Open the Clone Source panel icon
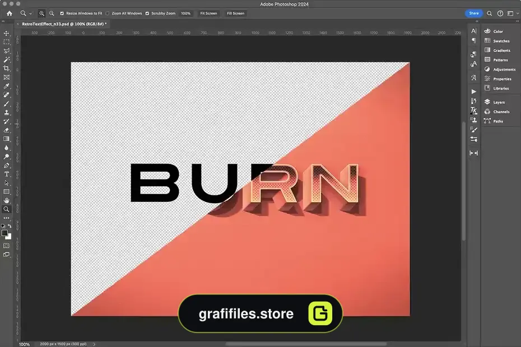This screenshot has width=521, height=347. (474, 120)
